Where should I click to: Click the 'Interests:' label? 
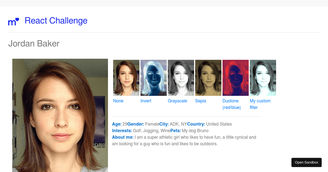click(x=122, y=131)
